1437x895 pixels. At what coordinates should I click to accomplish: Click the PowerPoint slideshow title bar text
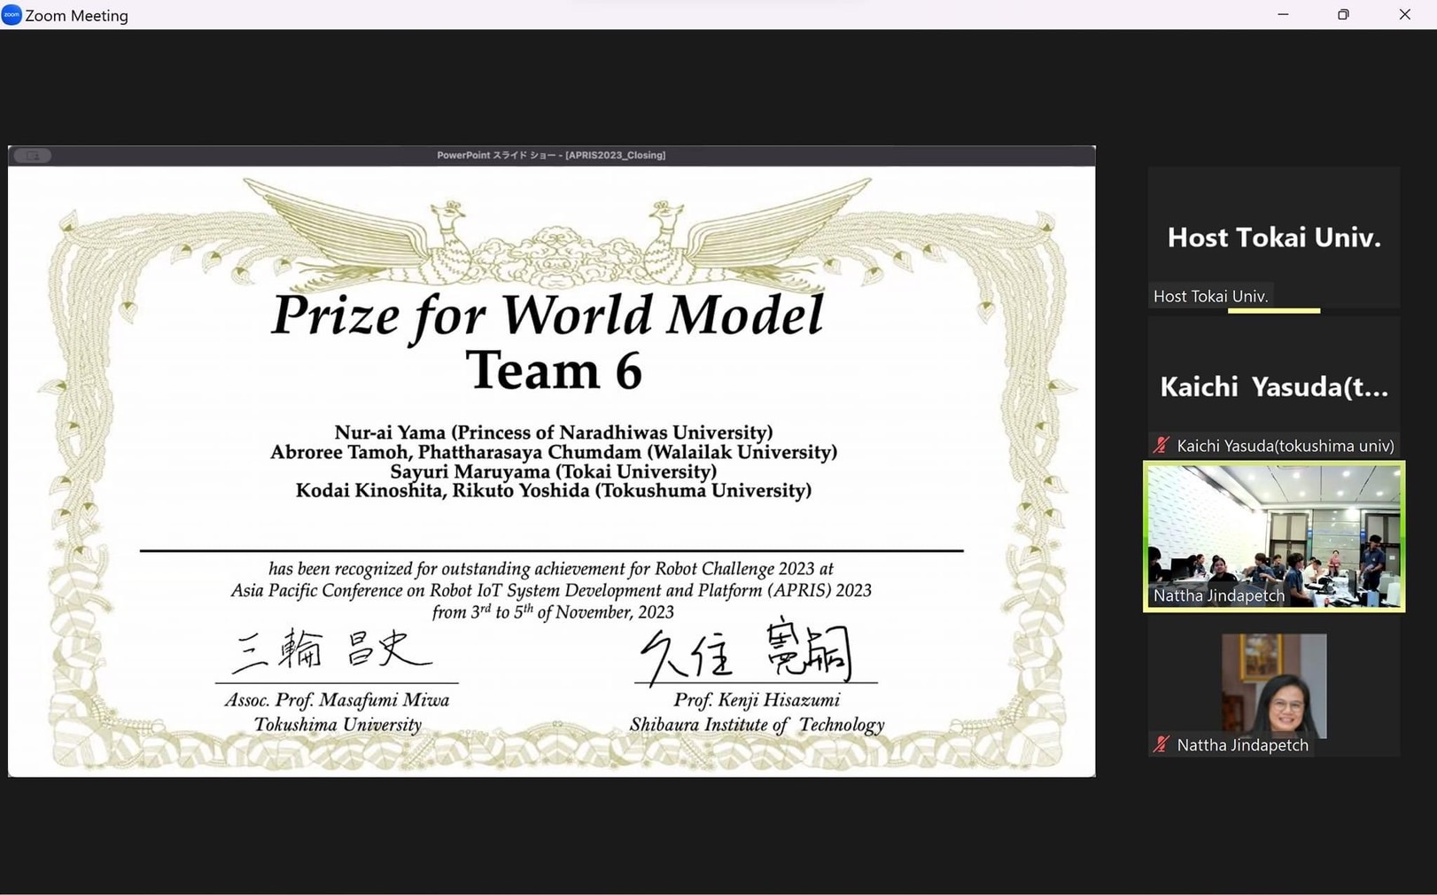click(551, 155)
